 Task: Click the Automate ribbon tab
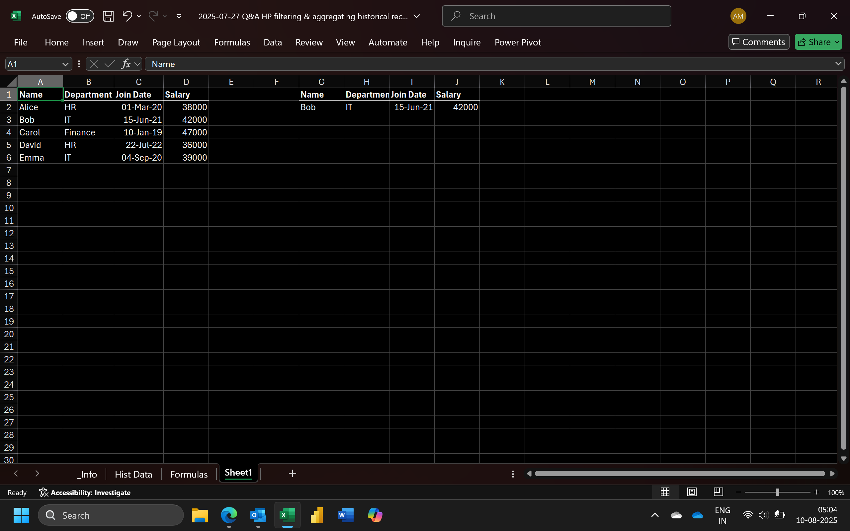[x=388, y=42]
